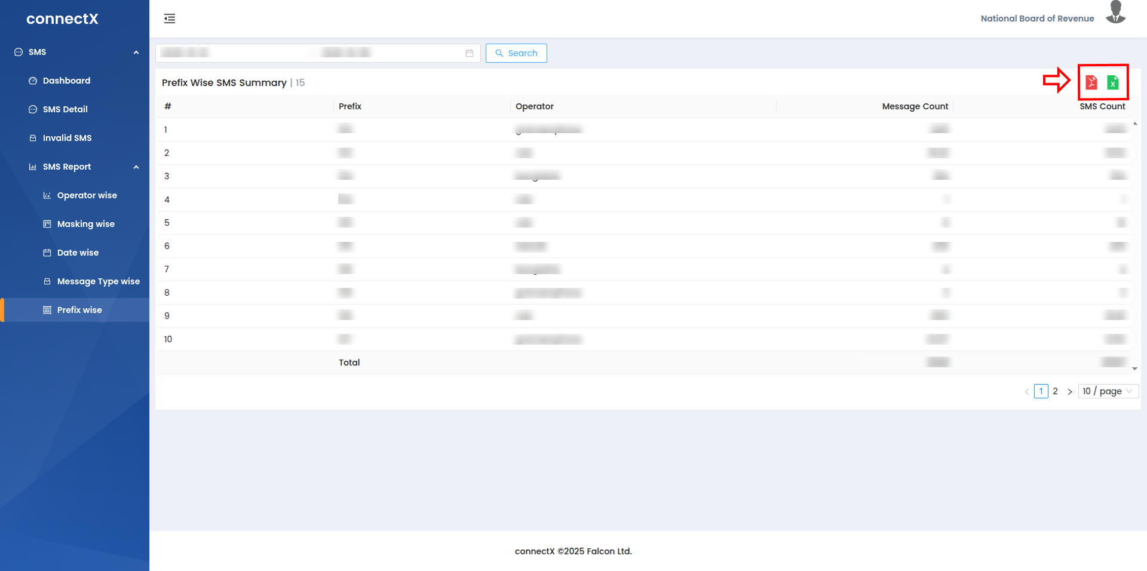Open Message Type wise report
Screen dimensions: 1147x571
[x=98, y=281]
